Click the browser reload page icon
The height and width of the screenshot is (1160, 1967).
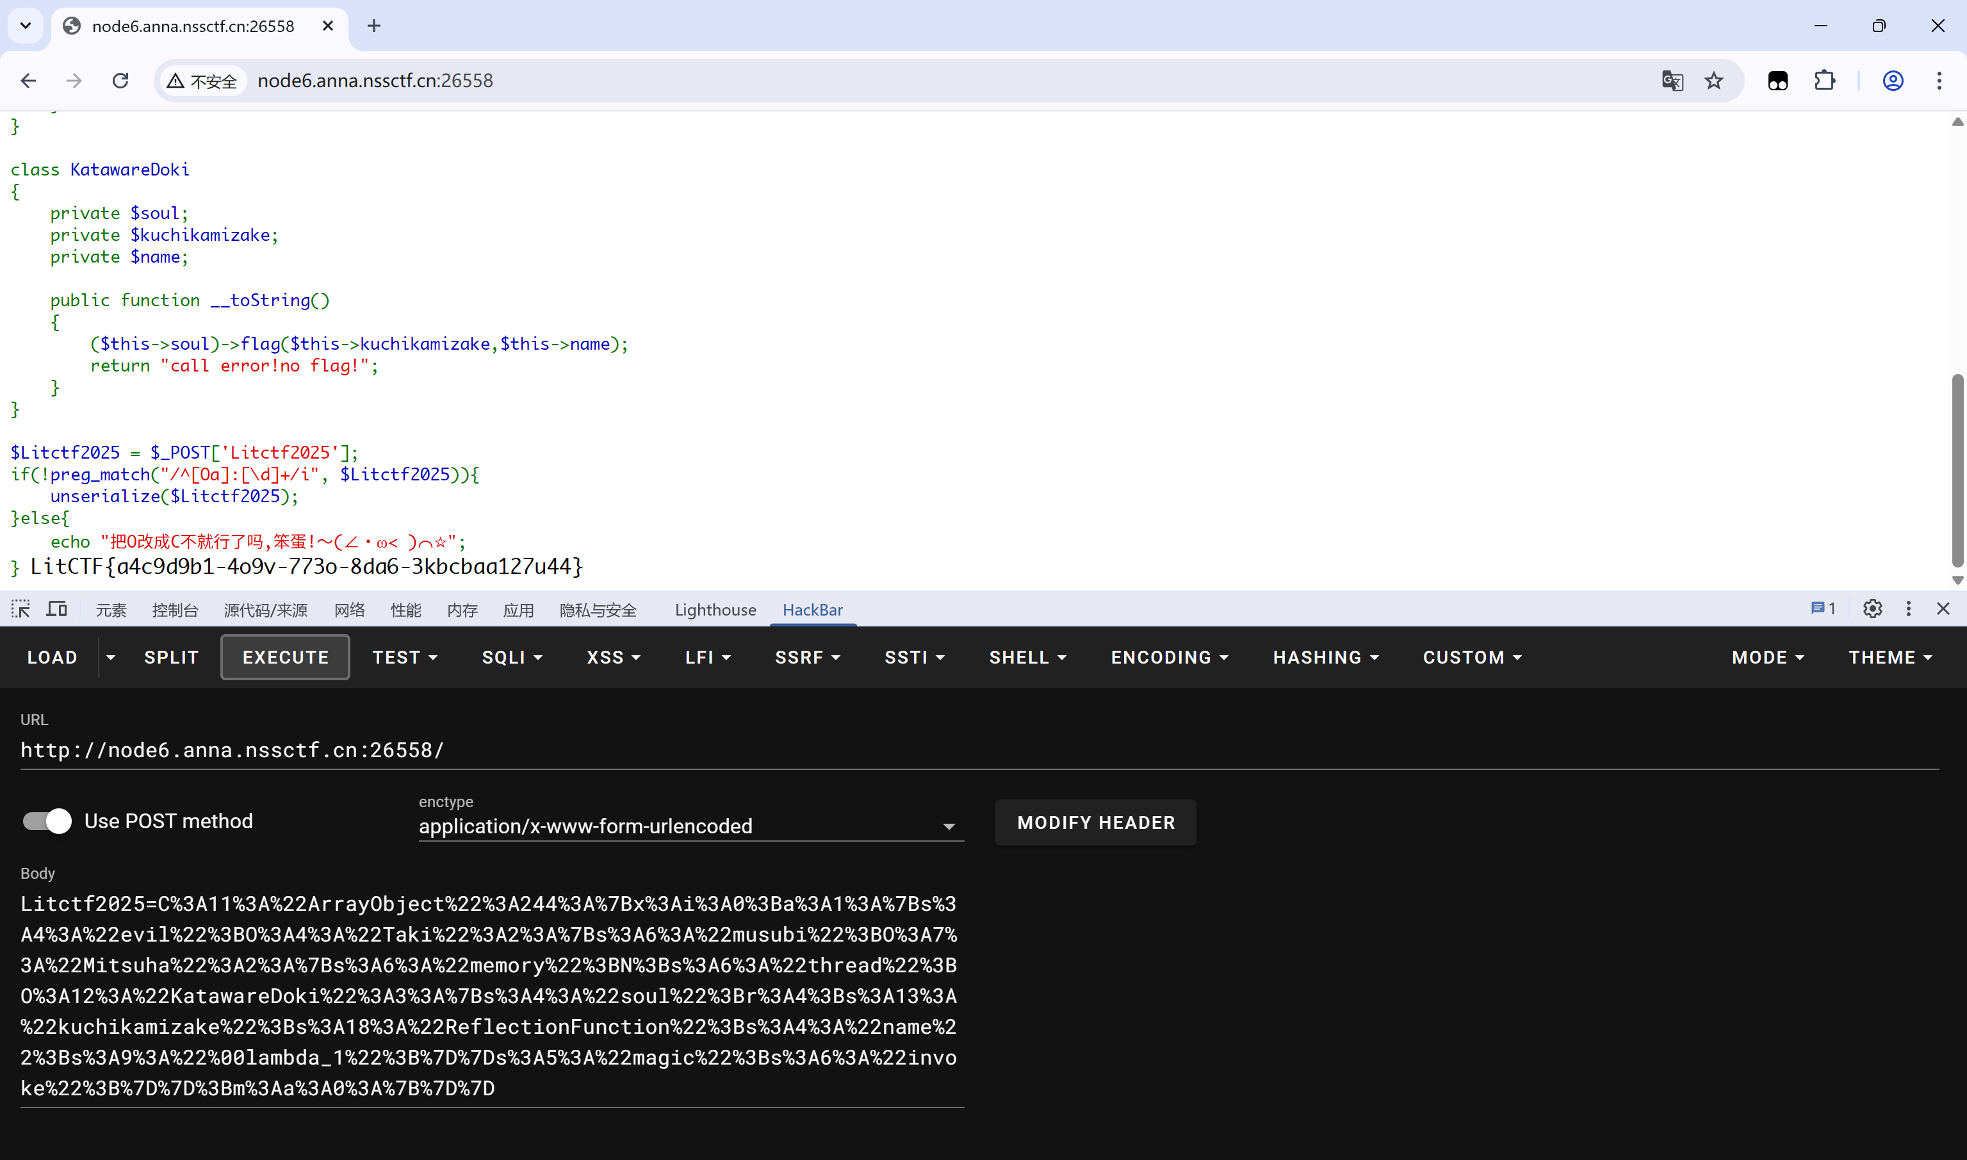click(x=120, y=81)
